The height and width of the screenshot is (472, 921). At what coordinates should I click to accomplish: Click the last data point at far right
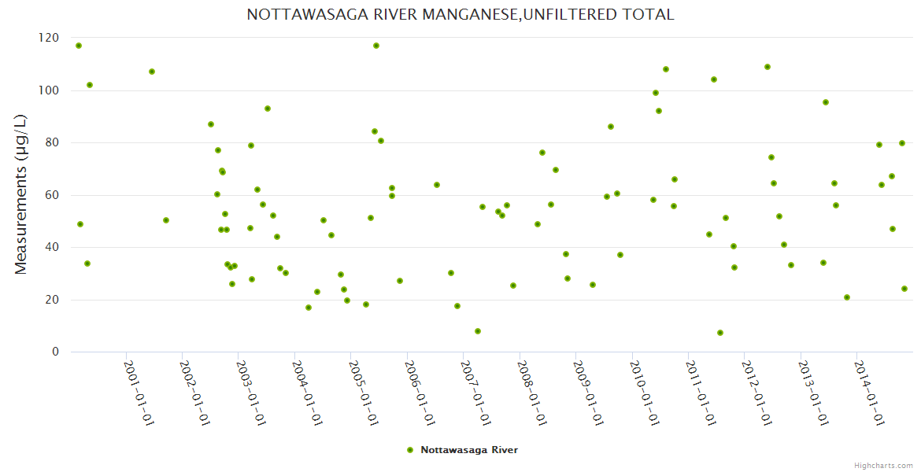(x=904, y=289)
